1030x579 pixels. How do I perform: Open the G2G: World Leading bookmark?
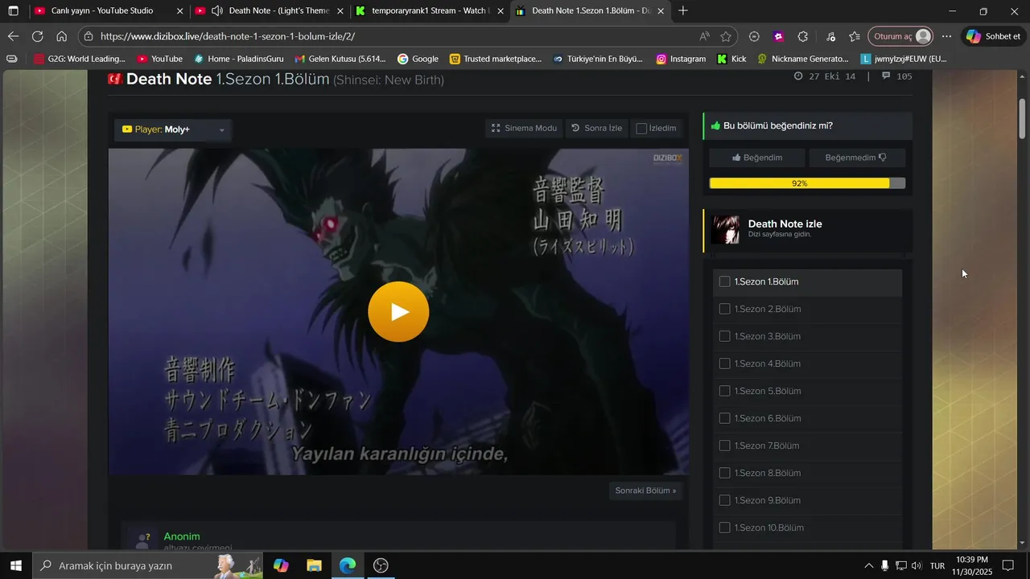(80, 59)
